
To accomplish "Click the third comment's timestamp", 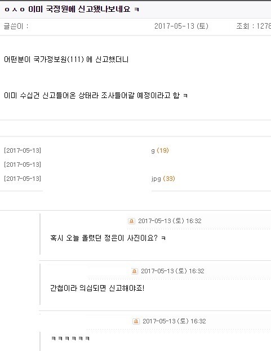I will pos(174,321).
